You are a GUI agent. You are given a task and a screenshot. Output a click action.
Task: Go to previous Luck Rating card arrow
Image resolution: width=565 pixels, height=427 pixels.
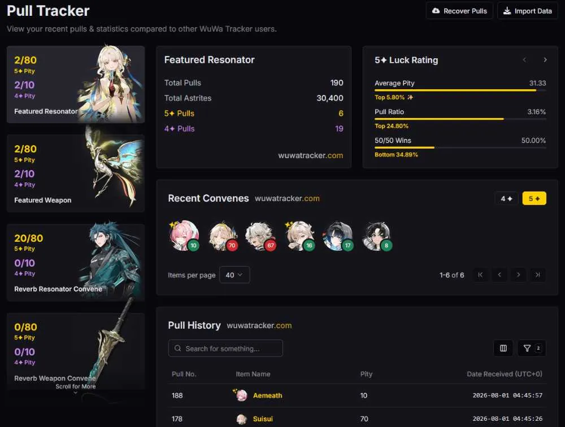pyautogui.click(x=524, y=60)
